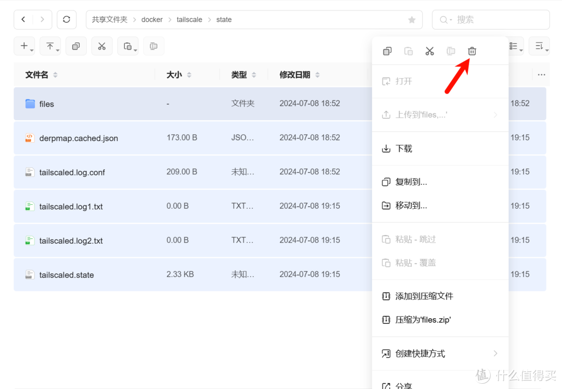Click the Upload toolbar icon with upward arrow
This screenshot has height=389, width=562.
(x=50, y=46)
